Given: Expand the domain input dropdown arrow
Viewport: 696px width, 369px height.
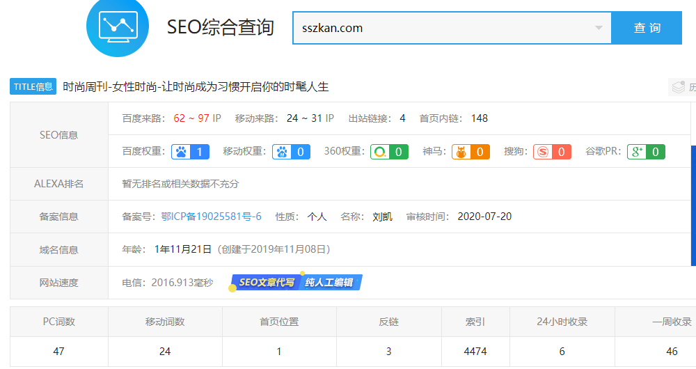Looking at the screenshot, I should coord(599,29).
